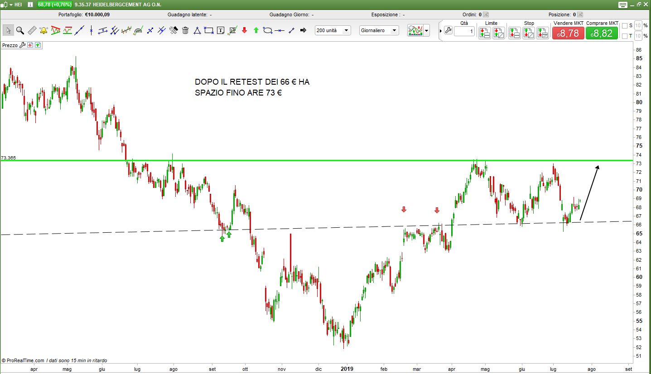
Task: Select the text annotation tool
Action: (x=221, y=30)
